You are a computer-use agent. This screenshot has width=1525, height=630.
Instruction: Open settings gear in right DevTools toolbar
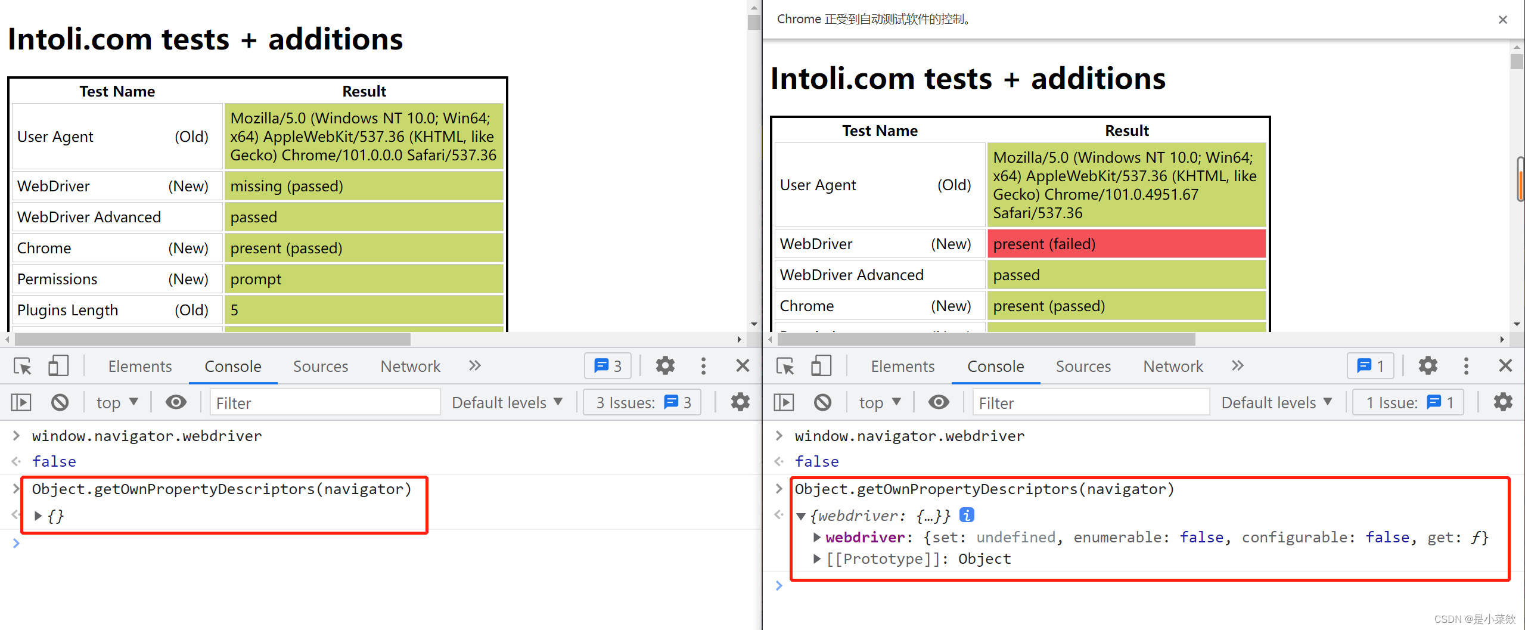click(x=1428, y=366)
